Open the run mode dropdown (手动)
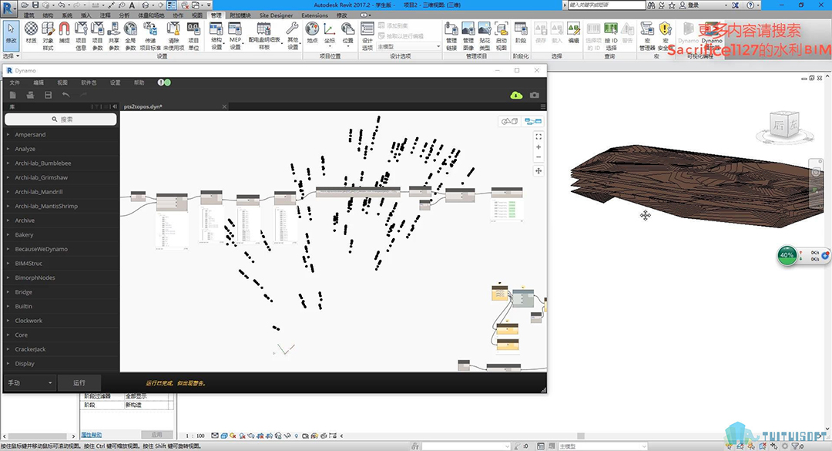The width and height of the screenshot is (832, 451). tap(30, 383)
